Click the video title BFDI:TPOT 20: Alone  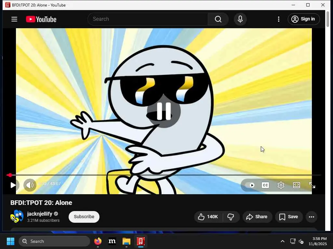click(41, 203)
